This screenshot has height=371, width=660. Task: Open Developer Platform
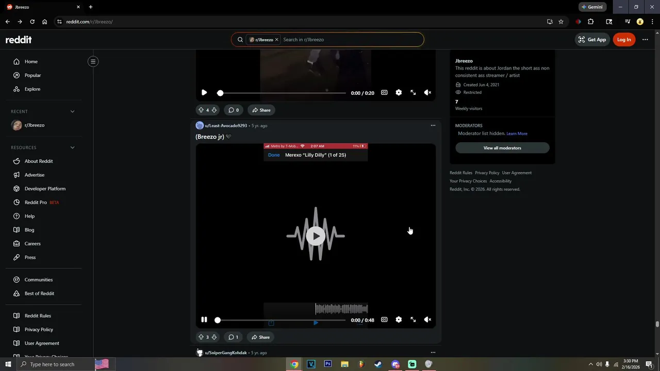pos(45,189)
